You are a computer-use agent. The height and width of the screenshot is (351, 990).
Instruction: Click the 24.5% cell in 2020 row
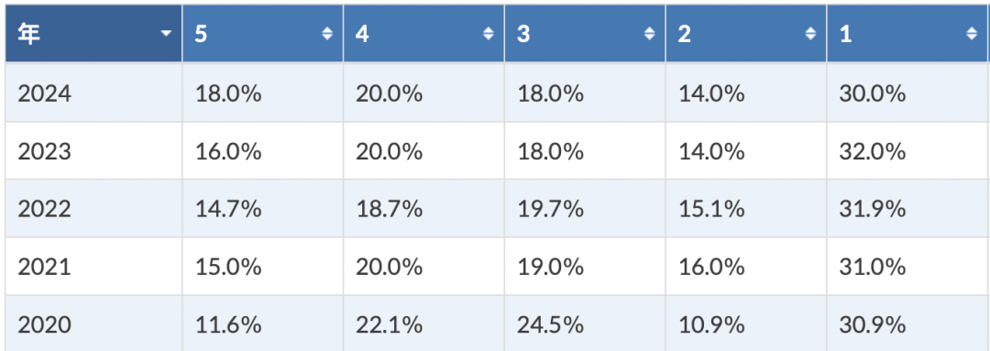(585, 324)
